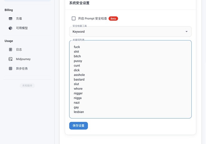
Task: Click the 日志 document icon
Action: coord(10,49)
